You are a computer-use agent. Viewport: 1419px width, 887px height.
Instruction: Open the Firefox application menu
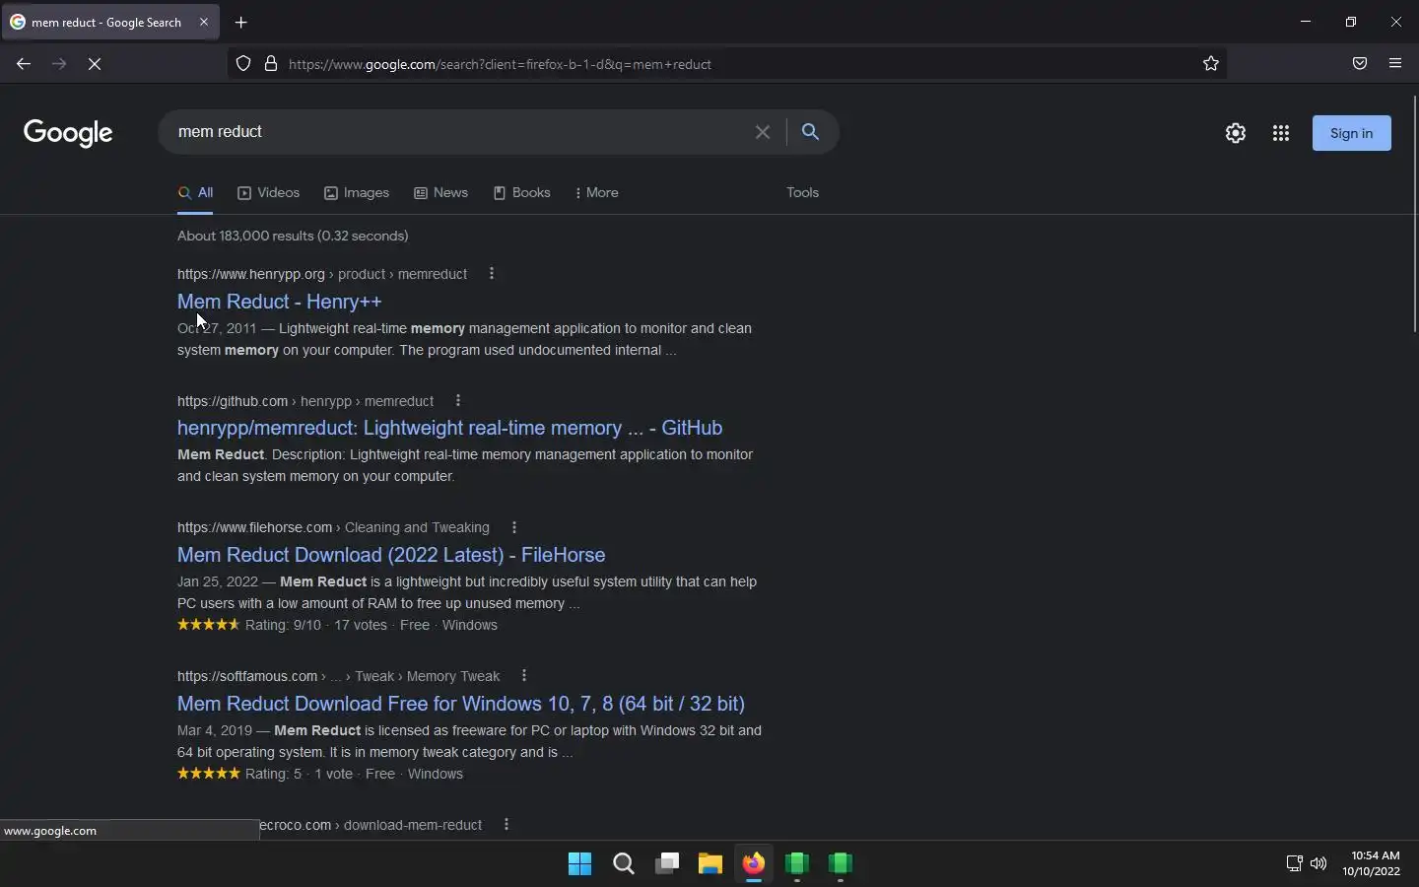(x=1395, y=64)
